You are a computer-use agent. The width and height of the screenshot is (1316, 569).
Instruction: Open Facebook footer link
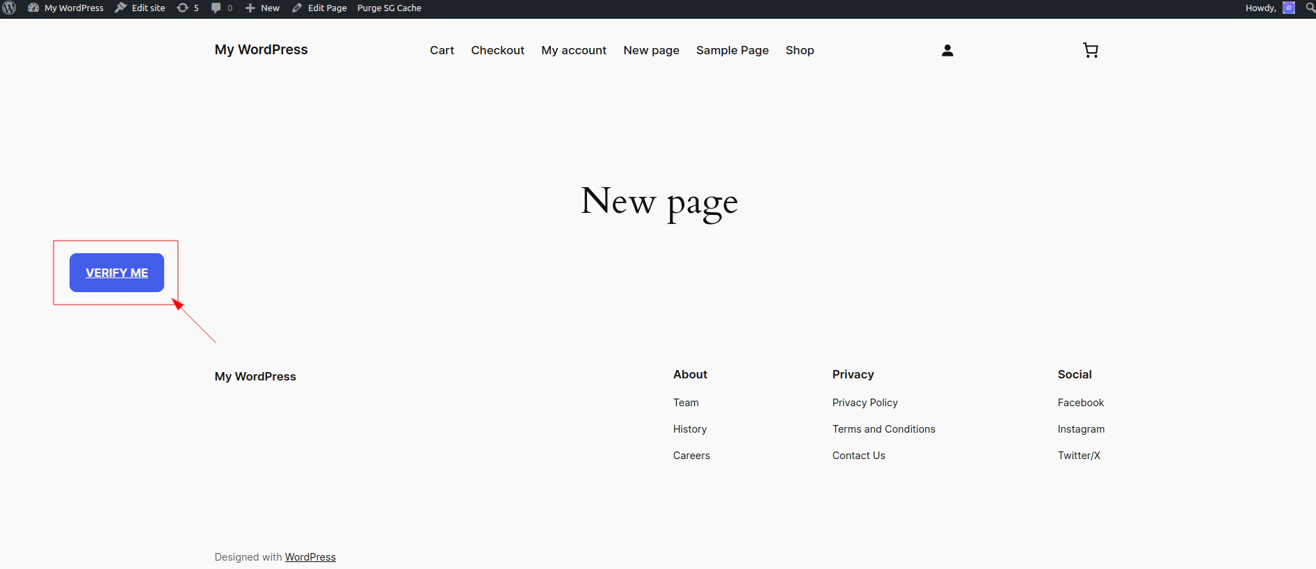(x=1080, y=403)
